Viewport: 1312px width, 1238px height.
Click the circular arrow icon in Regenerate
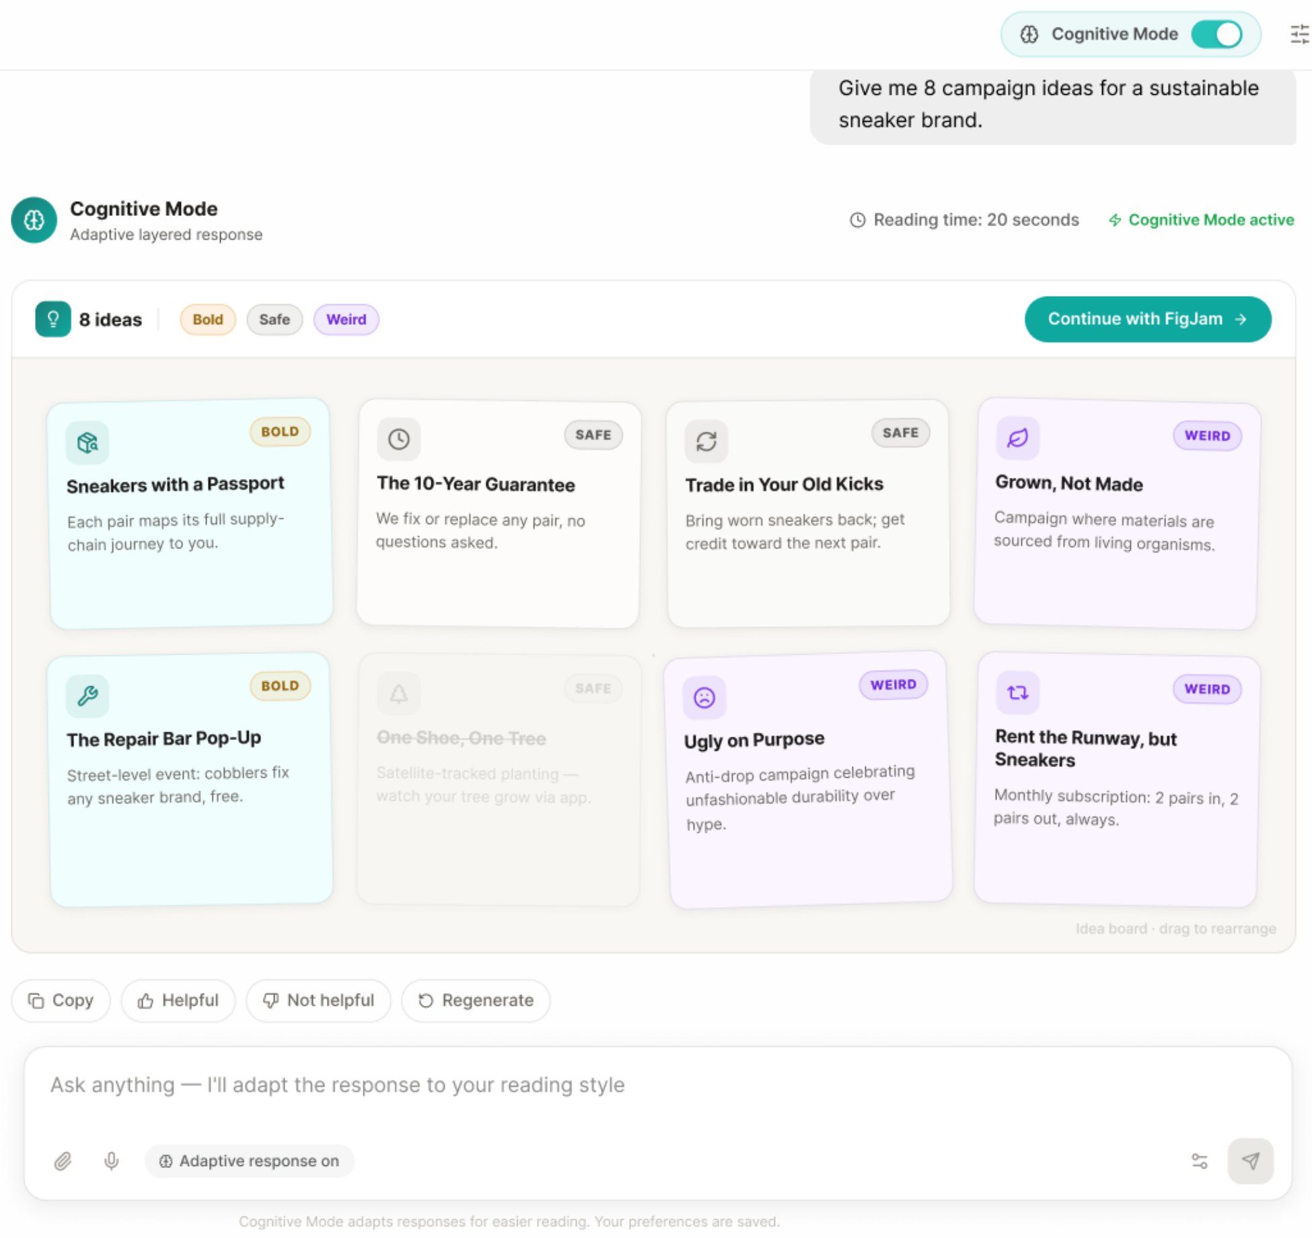[426, 1001]
